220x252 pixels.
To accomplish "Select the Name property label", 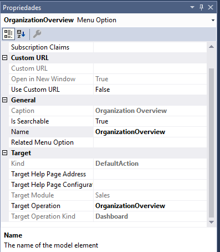I will click(51, 132).
